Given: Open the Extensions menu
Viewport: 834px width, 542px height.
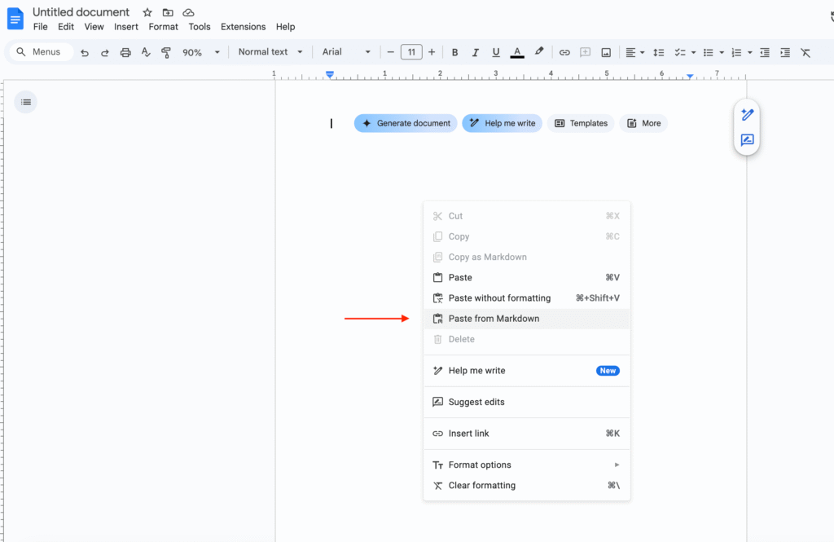Looking at the screenshot, I should pyautogui.click(x=243, y=27).
